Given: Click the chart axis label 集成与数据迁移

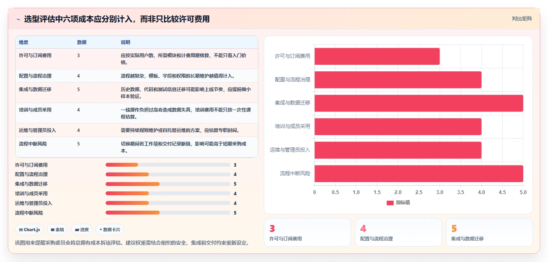Looking at the screenshot, I should (292, 103).
